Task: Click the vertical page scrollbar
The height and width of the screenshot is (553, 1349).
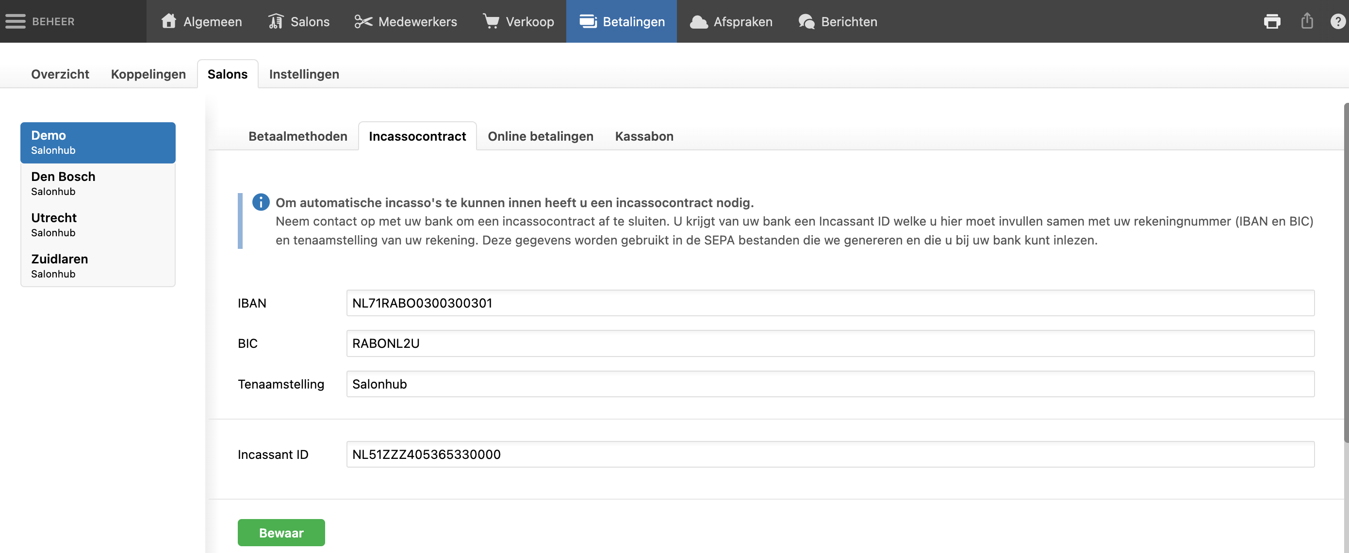Action: [x=1346, y=272]
